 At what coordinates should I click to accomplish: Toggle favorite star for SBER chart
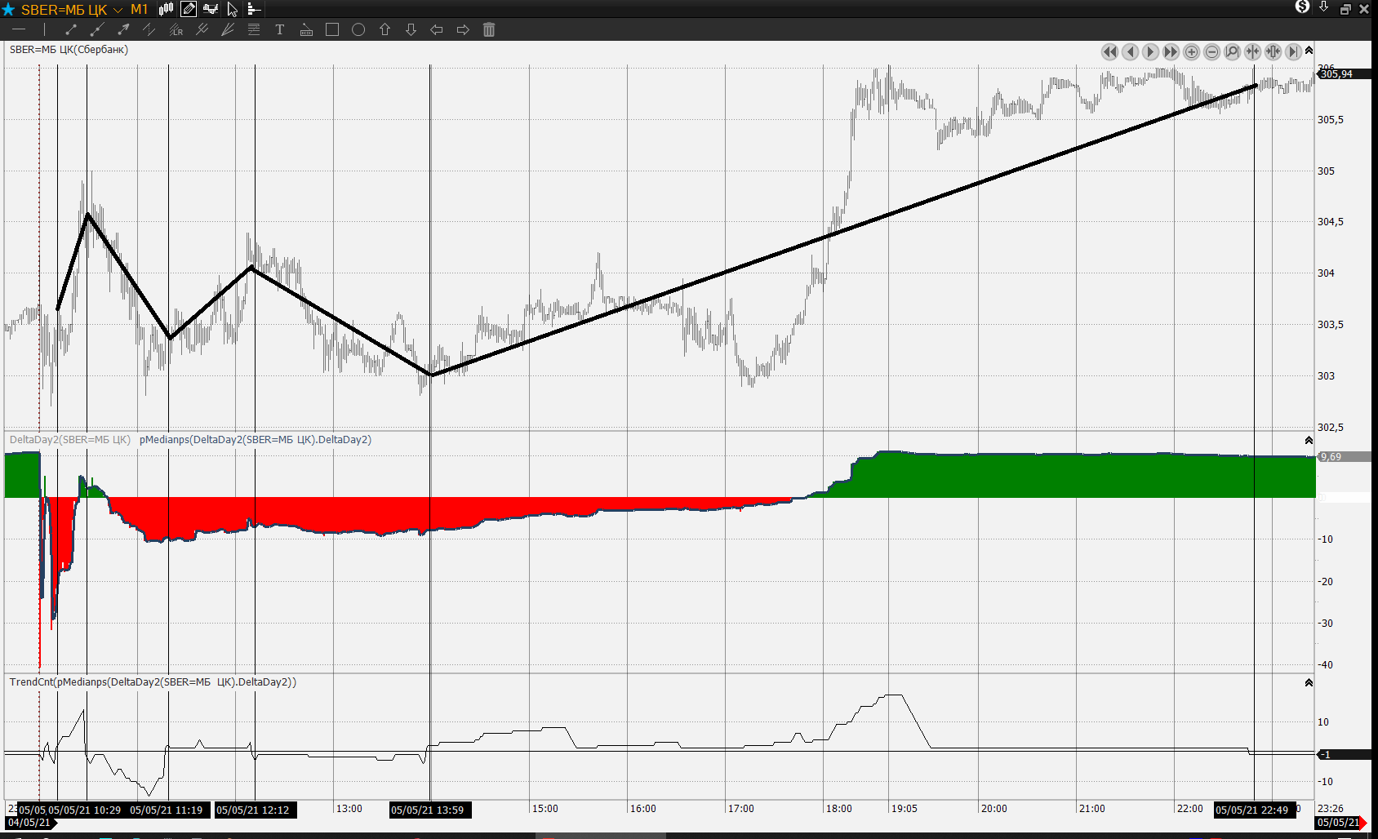click(x=8, y=9)
